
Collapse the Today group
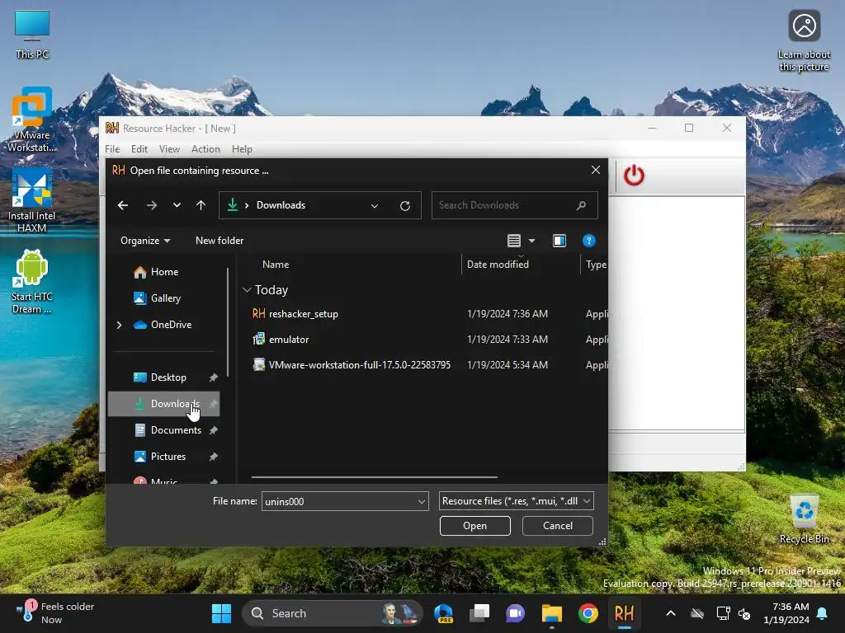point(247,290)
